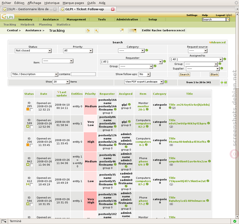Image resolution: width=239 pixels, height=224 pixels.
Task: Click in the contains text field
Action: pyautogui.click(x=83, y=74)
